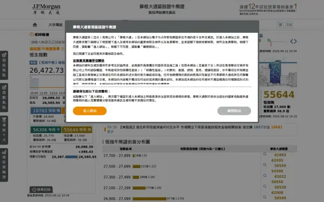324x202 pixels.
Task: Click magnifier icon for 26,900 - 27,099 row
Action: [265, 197]
